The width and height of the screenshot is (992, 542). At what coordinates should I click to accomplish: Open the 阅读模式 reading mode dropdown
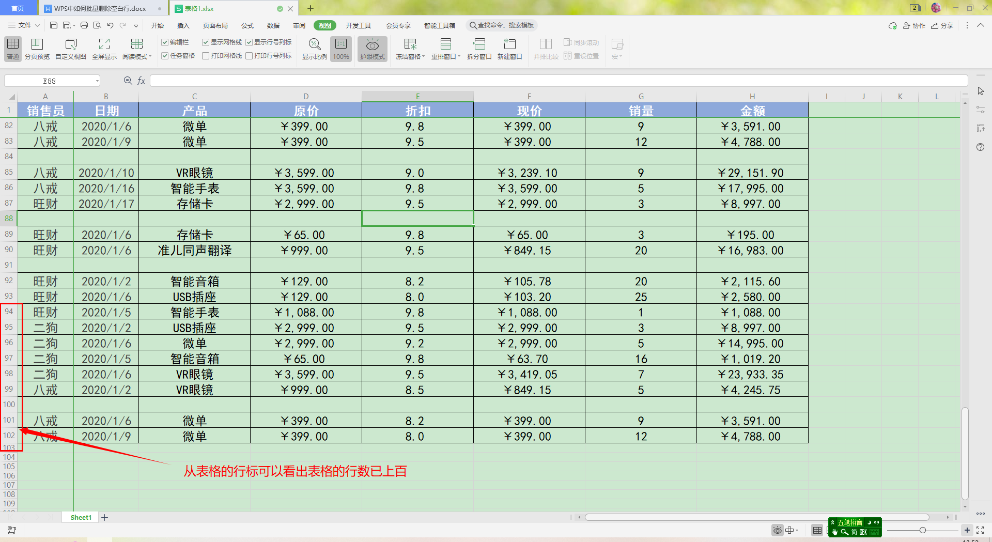137,56
